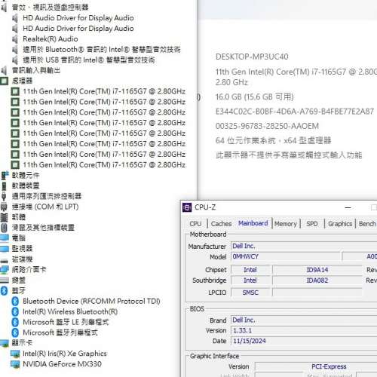This screenshot has width=377, height=377.
Task: Click the 16.0 GB RAM value text
Action: point(254,97)
